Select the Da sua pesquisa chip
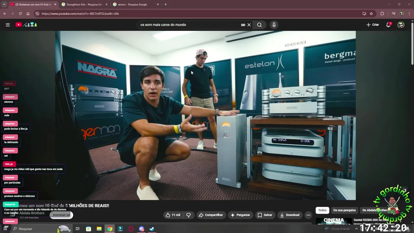 (x=344, y=210)
